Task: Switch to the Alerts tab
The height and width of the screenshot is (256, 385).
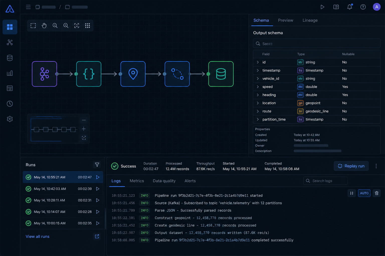Action: pos(190,181)
